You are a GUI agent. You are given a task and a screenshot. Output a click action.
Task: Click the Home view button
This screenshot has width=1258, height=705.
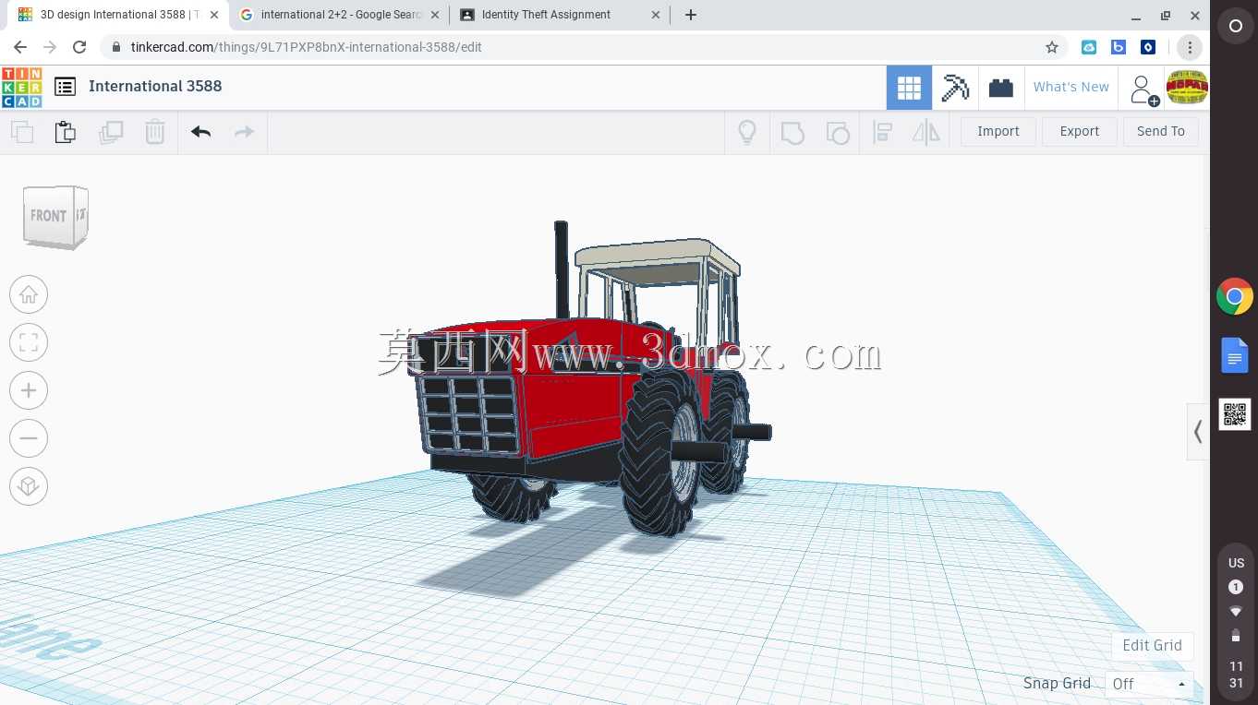pos(29,294)
